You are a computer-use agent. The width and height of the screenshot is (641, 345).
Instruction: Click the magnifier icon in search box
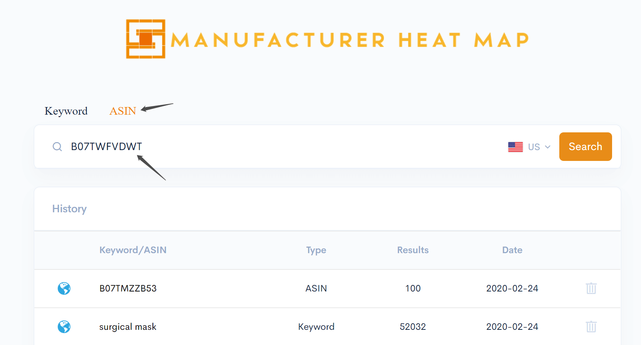point(57,146)
